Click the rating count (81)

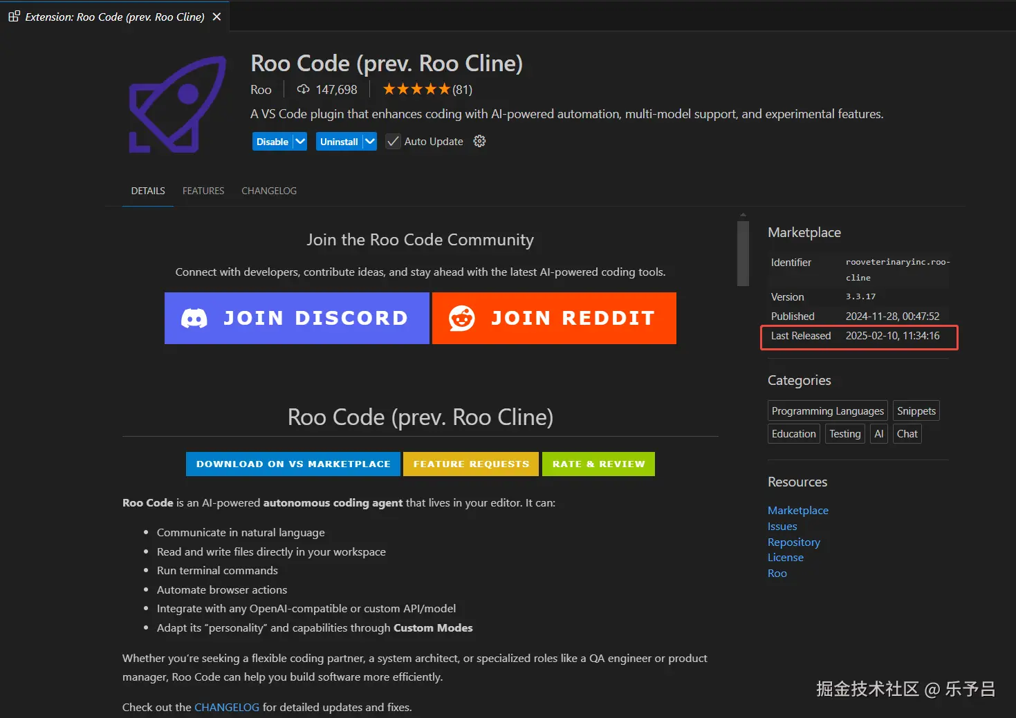coord(462,89)
